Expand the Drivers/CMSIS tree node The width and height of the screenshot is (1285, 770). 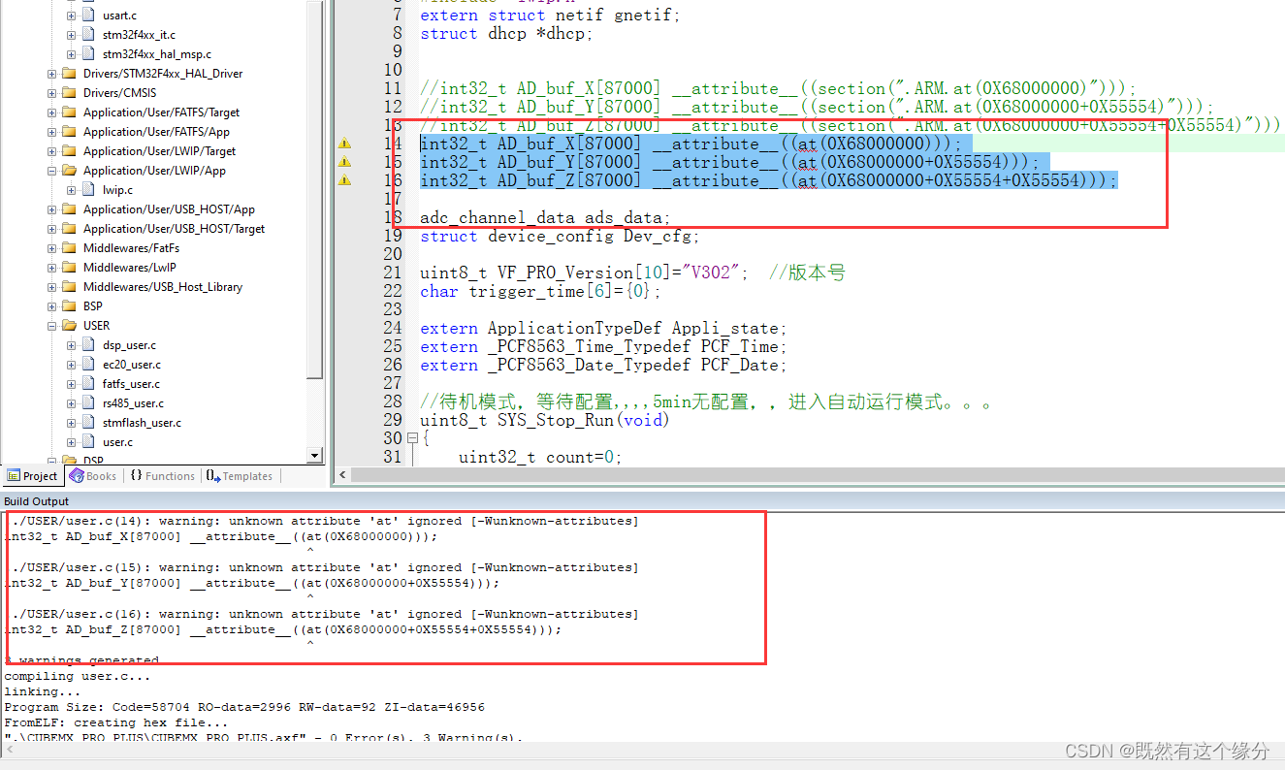point(49,93)
